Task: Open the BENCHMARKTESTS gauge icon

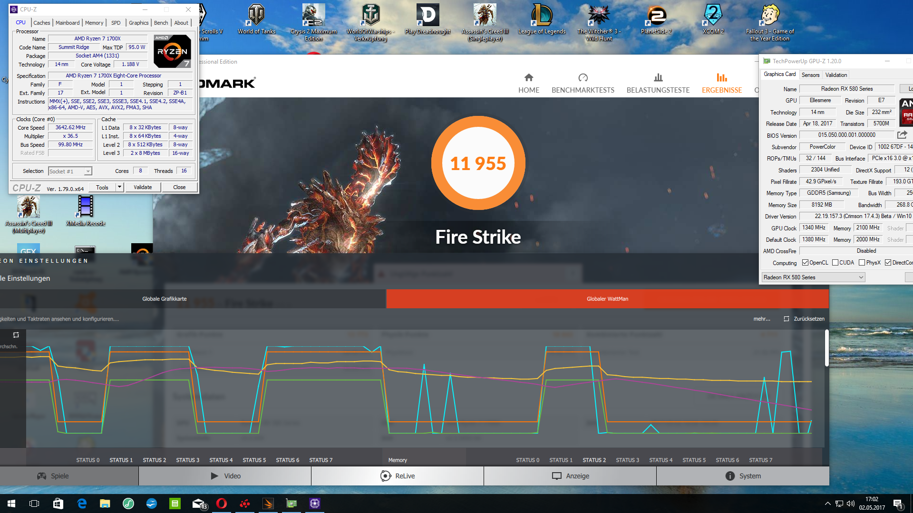Action: pyautogui.click(x=583, y=77)
